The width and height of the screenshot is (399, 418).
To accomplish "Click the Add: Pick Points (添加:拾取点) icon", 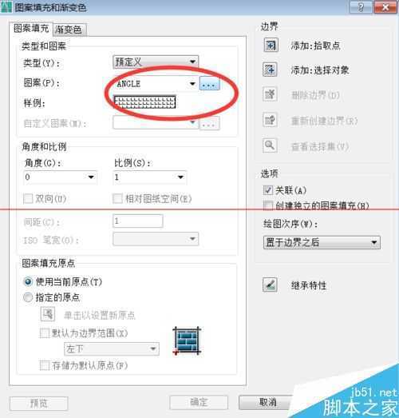I will pos(271,45).
